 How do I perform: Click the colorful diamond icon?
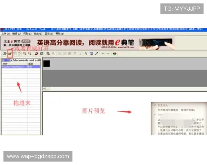click(115, 54)
